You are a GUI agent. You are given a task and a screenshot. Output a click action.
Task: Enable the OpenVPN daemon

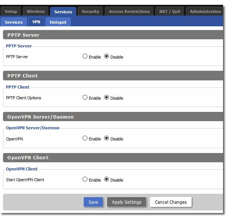pos(85,138)
